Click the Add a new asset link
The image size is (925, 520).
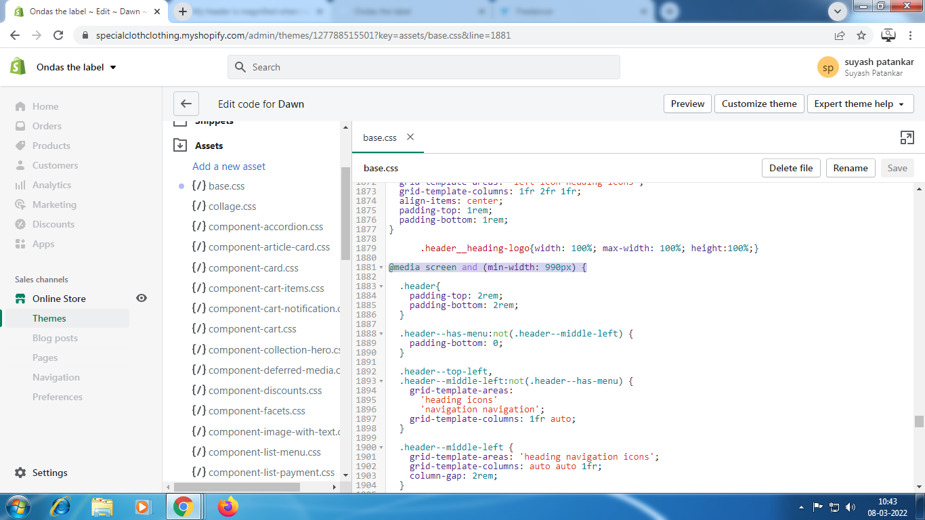229,166
